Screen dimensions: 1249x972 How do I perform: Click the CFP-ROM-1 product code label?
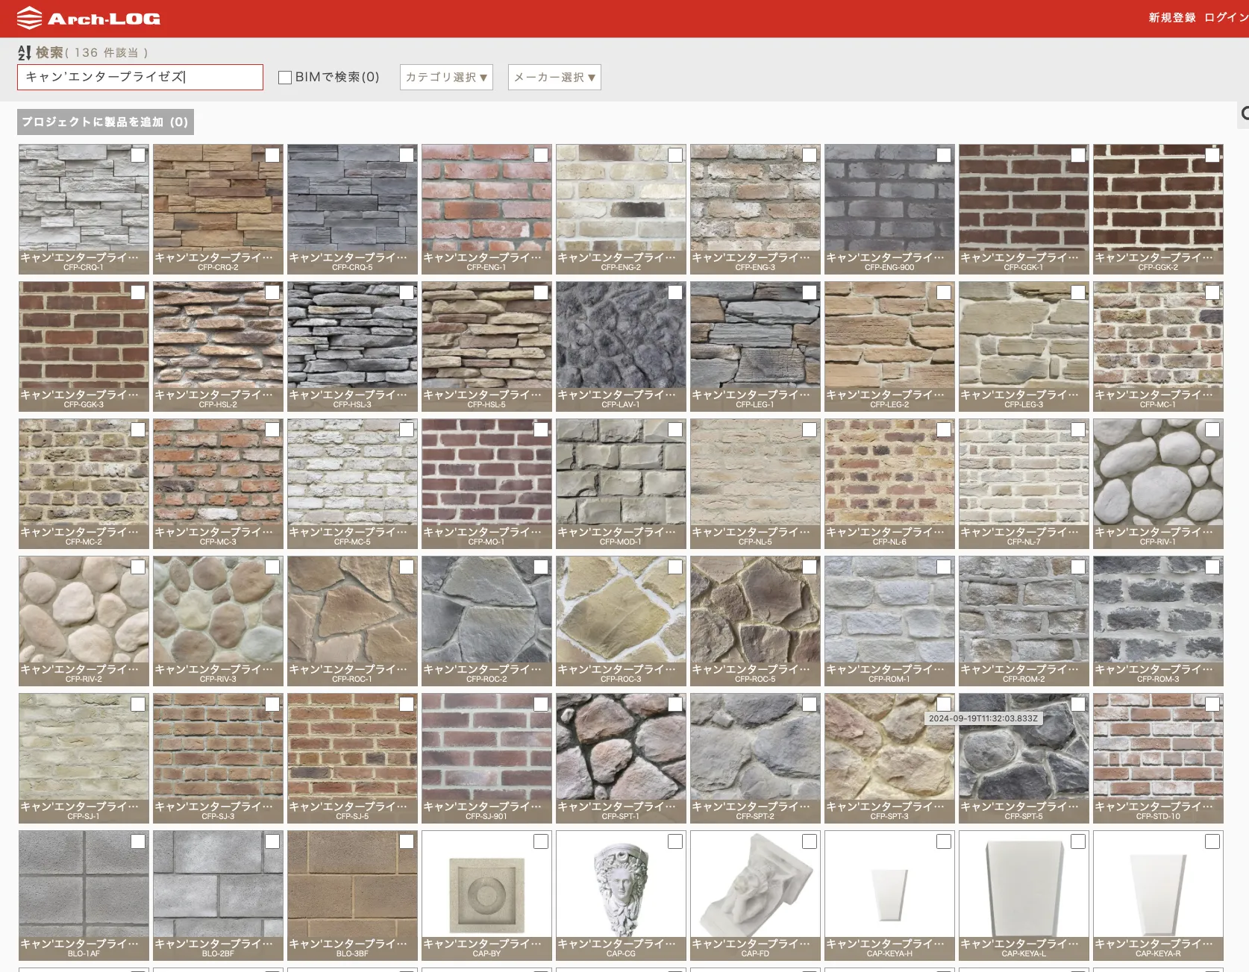tap(889, 679)
